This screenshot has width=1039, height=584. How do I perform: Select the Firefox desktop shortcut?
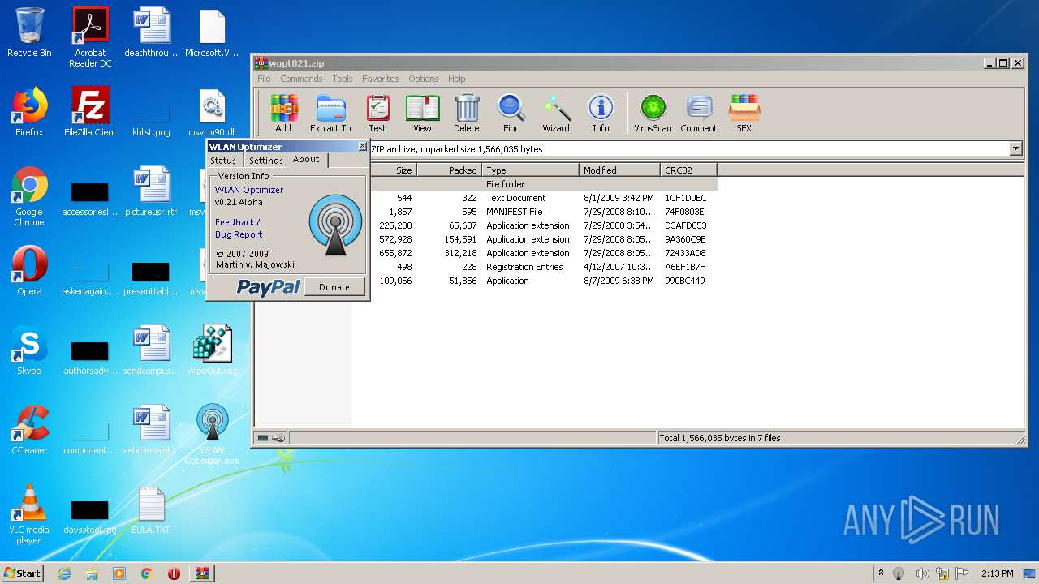tap(29, 112)
